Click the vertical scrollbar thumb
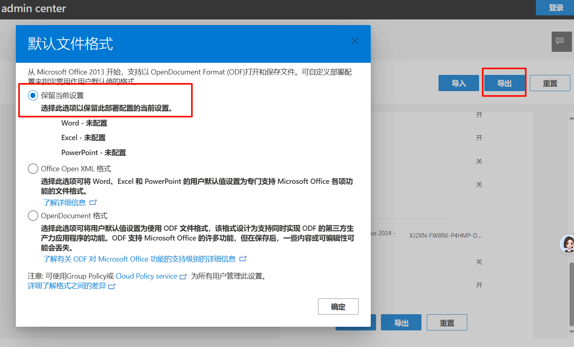The image size is (574, 347). [x=571, y=294]
